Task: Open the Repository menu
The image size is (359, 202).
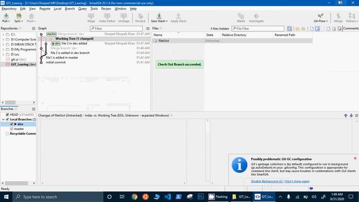Action: pos(9,9)
